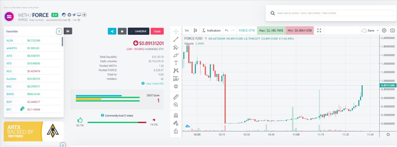Select the zoom in tool

coord(176,105)
